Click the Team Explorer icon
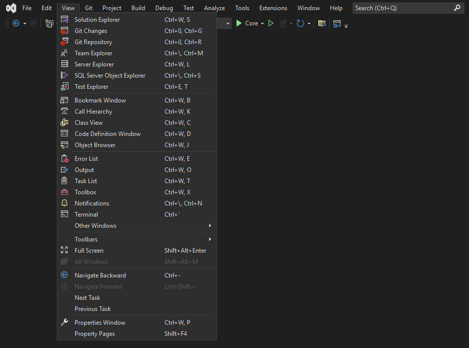 pos(64,53)
